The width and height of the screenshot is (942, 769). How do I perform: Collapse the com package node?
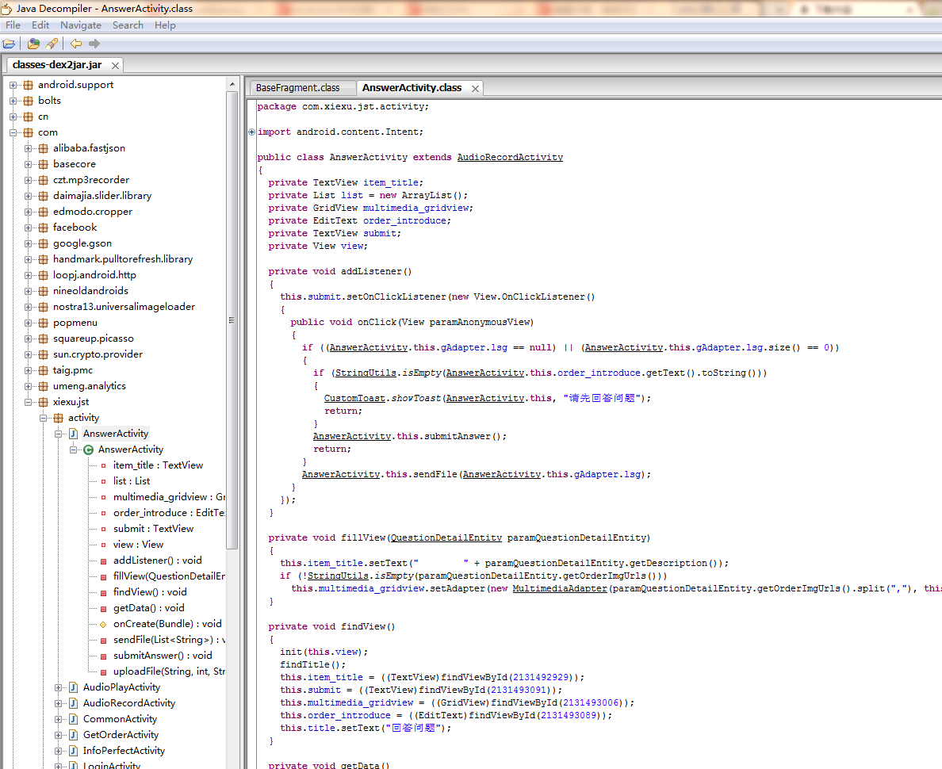click(x=13, y=132)
